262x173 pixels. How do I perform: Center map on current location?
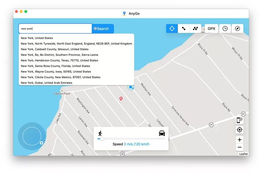coord(240,130)
